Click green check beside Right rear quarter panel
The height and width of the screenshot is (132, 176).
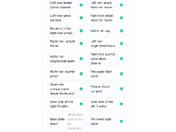pyautogui.click(x=81, y=74)
